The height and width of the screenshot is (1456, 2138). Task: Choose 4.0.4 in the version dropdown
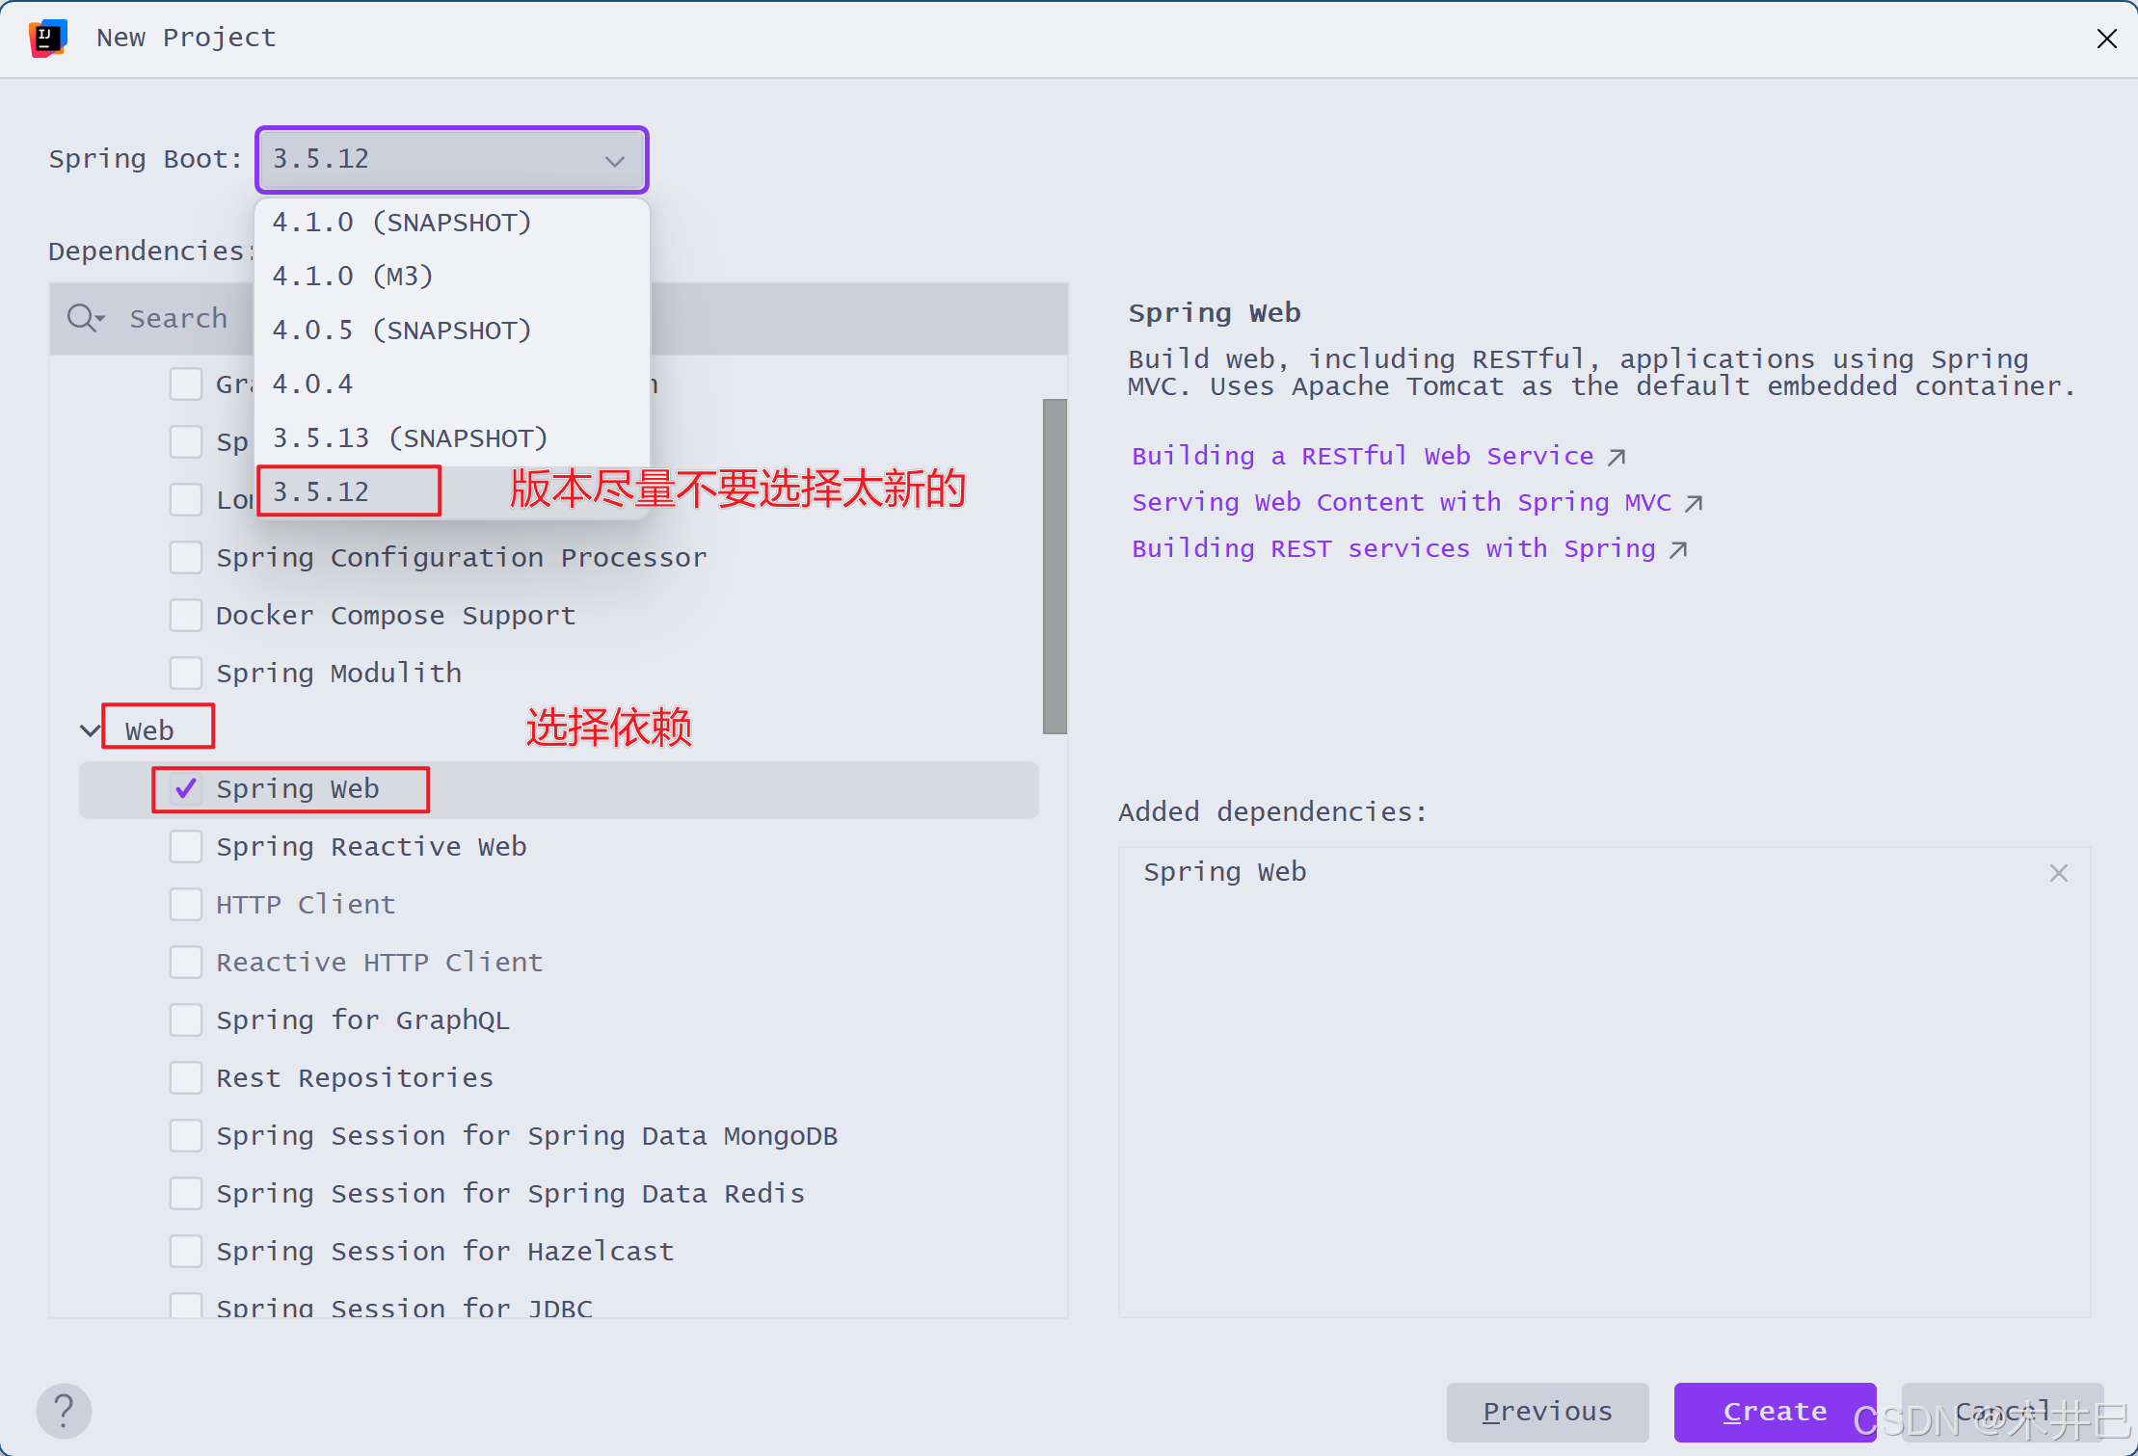pyautogui.click(x=313, y=384)
